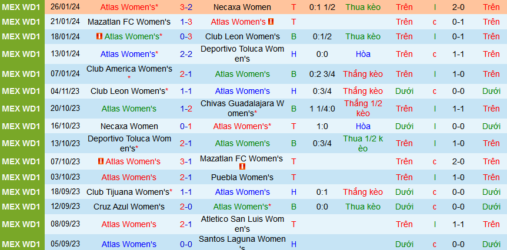Screen dimensions: 507x250
Task: Open the Necaxa Women team in 26/01/24 row
Action: 242,8
